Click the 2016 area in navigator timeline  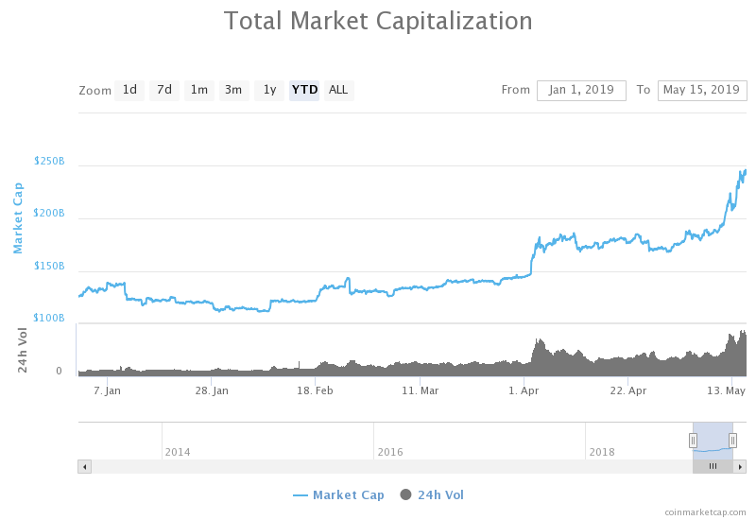coord(390,452)
